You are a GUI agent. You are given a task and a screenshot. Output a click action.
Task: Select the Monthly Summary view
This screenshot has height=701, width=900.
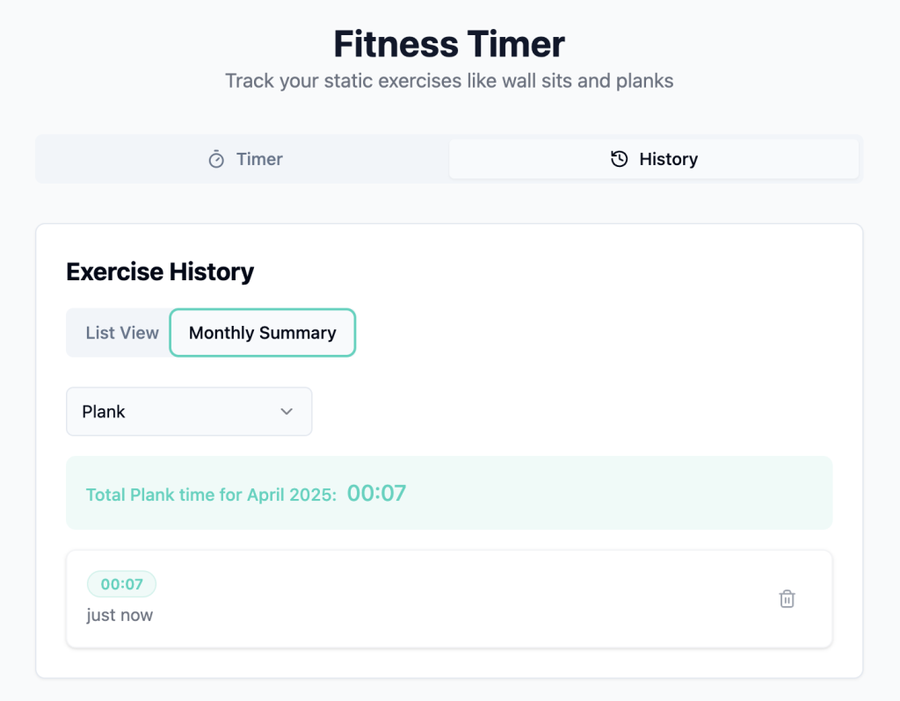262,333
